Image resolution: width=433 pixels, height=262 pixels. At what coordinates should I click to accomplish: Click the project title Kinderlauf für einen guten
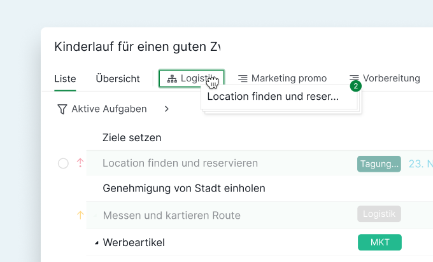pos(137,47)
